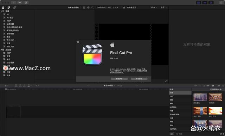The height and width of the screenshot is (136, 225).
Task: Toggle the timeline panel button at top right
Action: (205, 2)
